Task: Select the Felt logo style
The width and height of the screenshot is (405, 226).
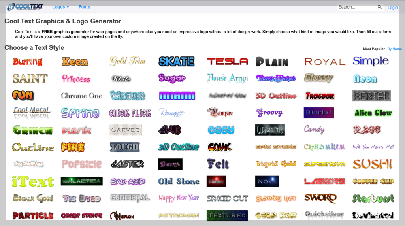Action: click(x=218, y=164)
